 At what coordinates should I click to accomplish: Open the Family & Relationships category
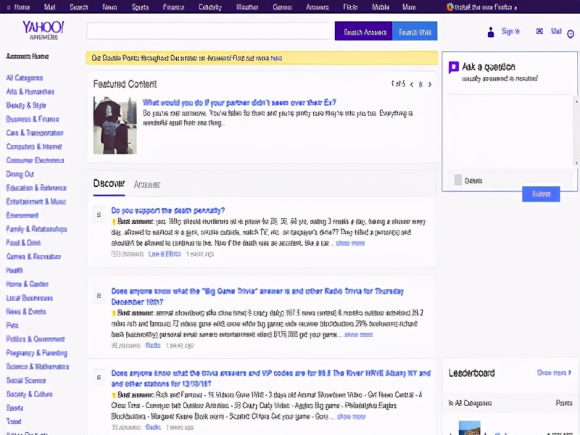pyautogui.click(x=36, y=229)
